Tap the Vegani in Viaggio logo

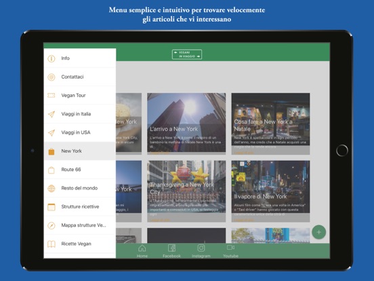[x=187, y=54]
